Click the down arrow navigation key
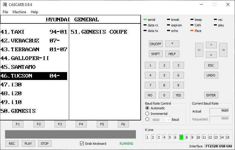Screen dimensions: 235x150 tap(211, 55)
